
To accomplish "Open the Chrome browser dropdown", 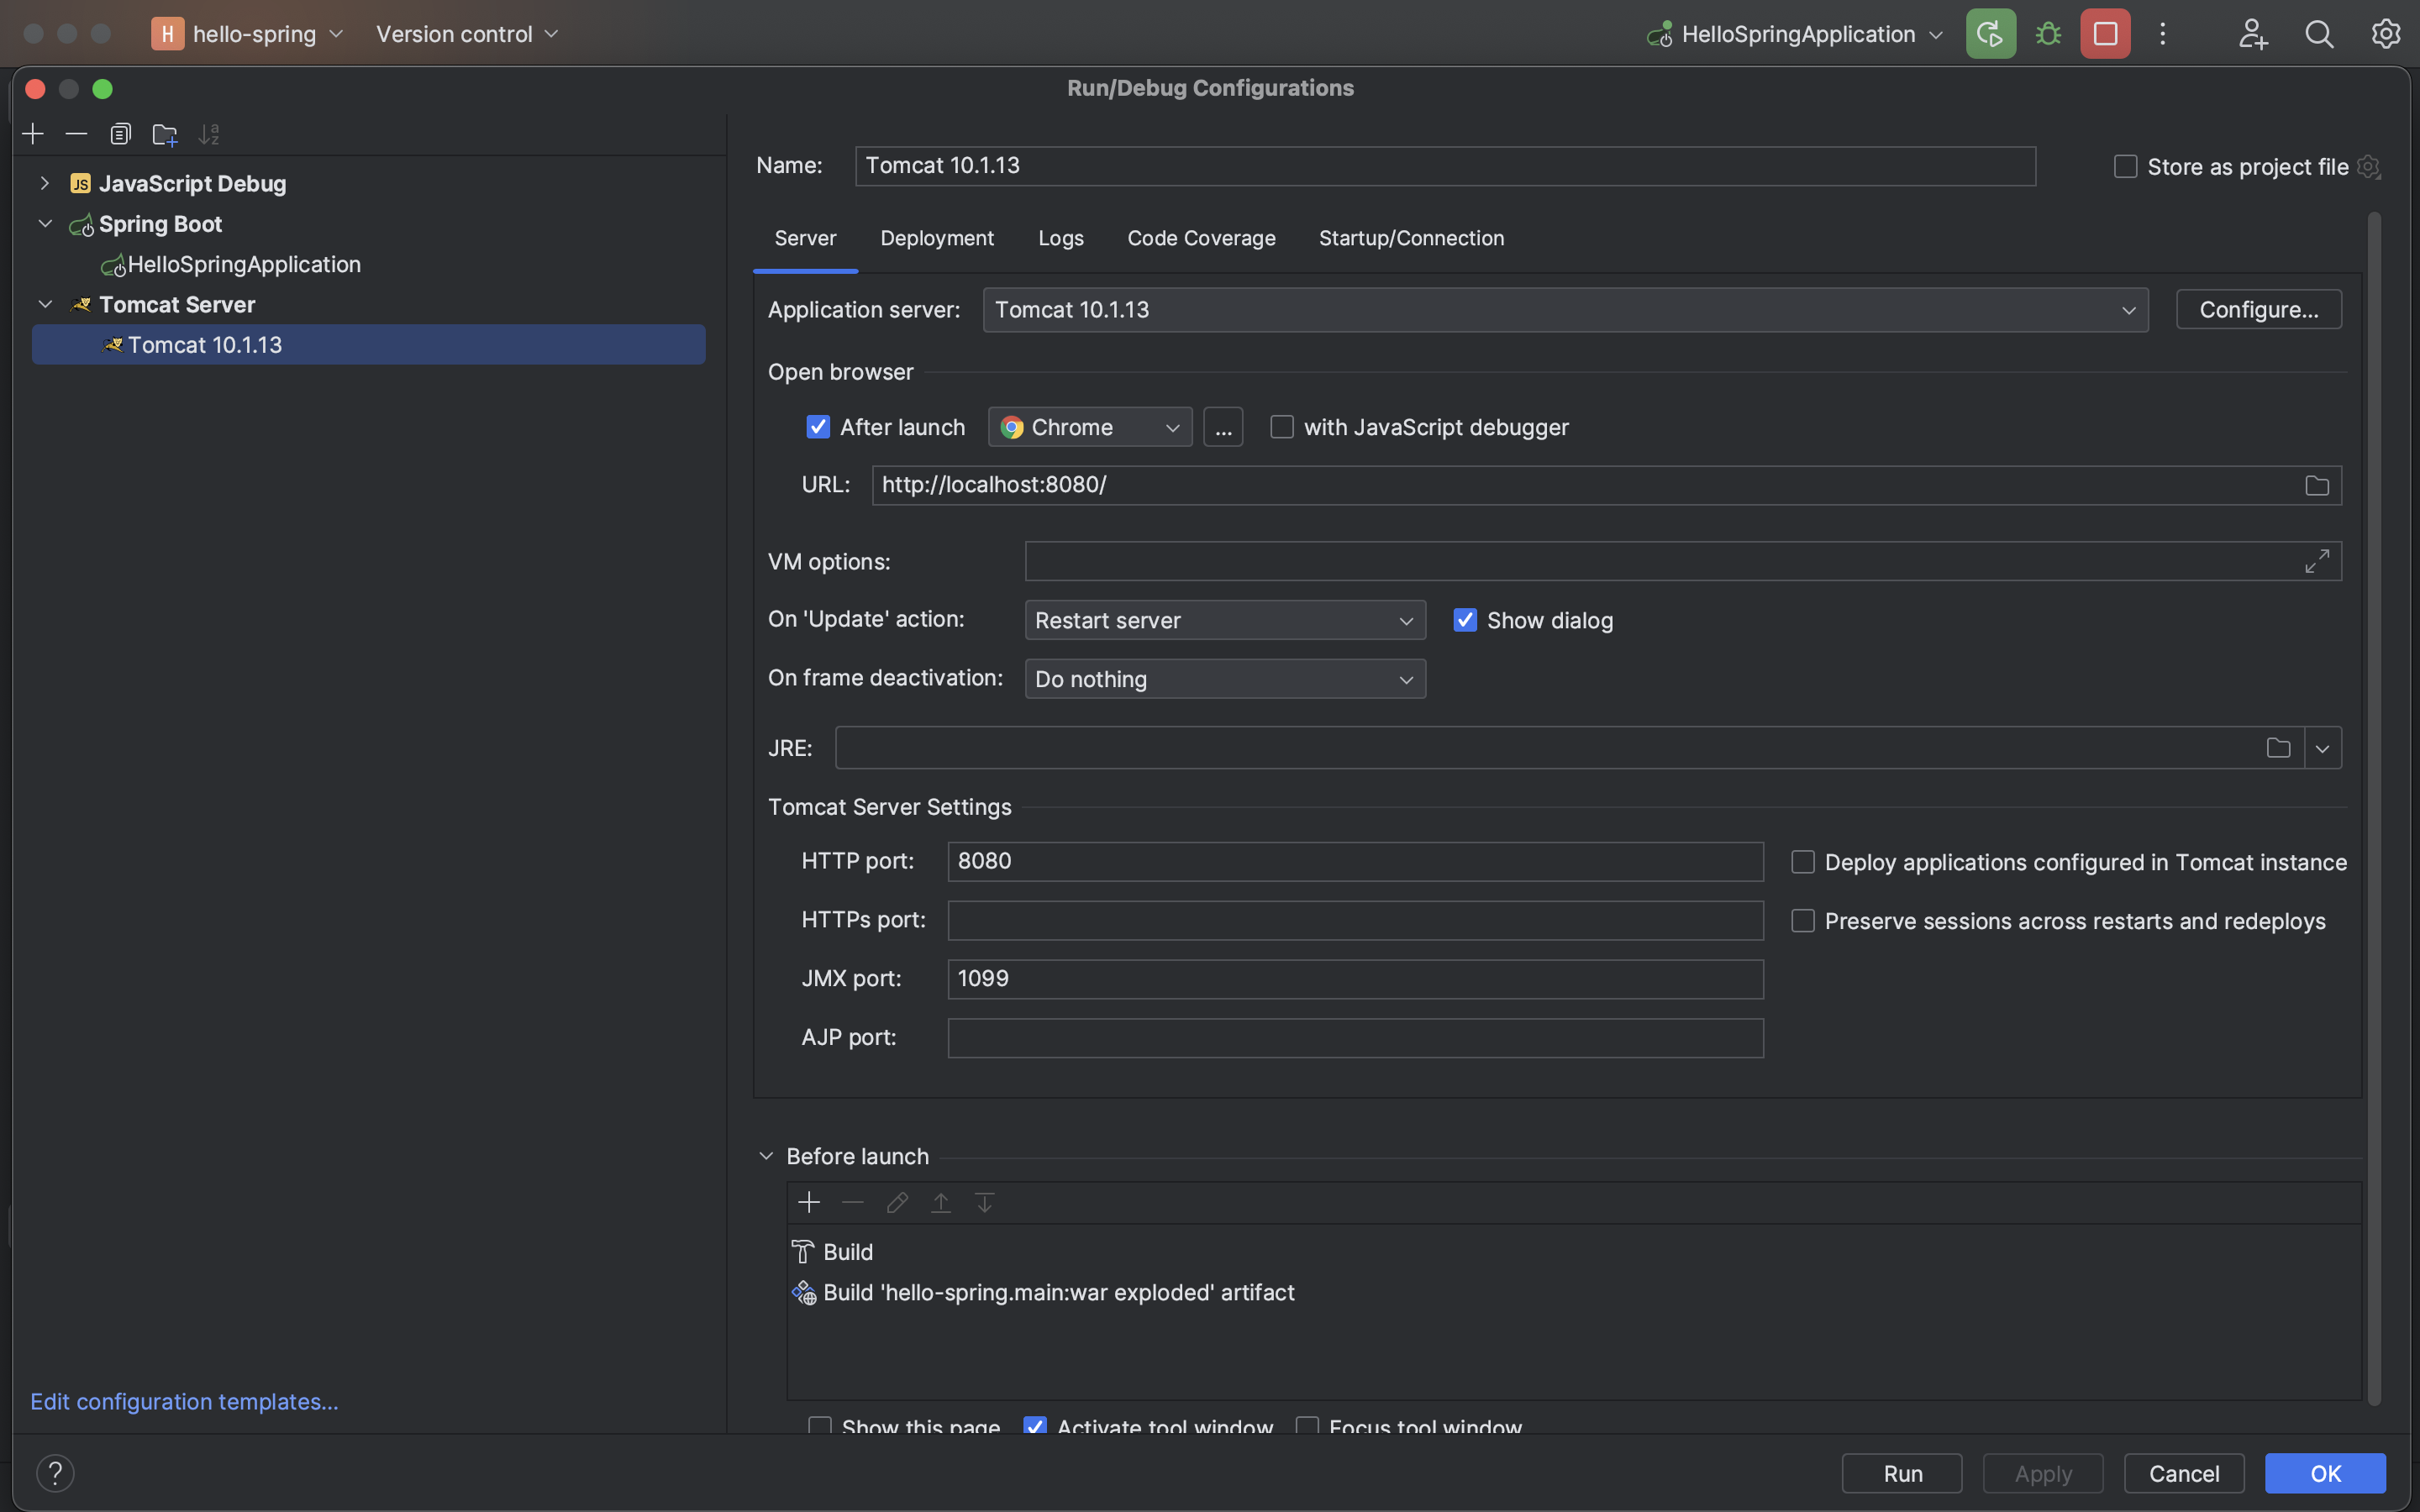I will click(x=1090, y=427).
